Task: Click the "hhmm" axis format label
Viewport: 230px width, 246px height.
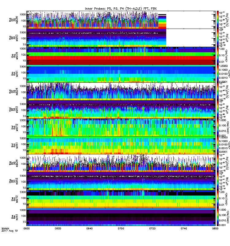Action: tap(5, 228)
